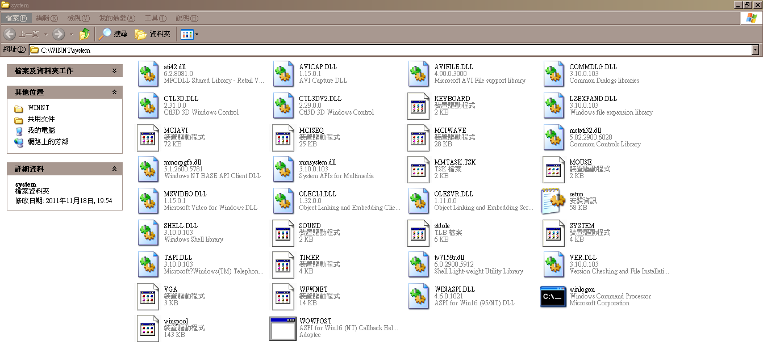Expand the address bar dropdown
Screen dimensions: 763x362
coord(755,50)
